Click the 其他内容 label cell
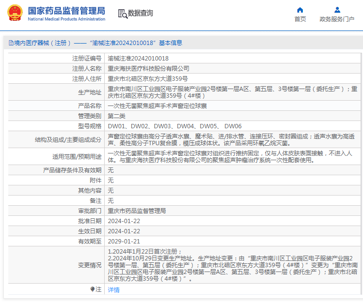363x303 pixels. pos(57,191)
